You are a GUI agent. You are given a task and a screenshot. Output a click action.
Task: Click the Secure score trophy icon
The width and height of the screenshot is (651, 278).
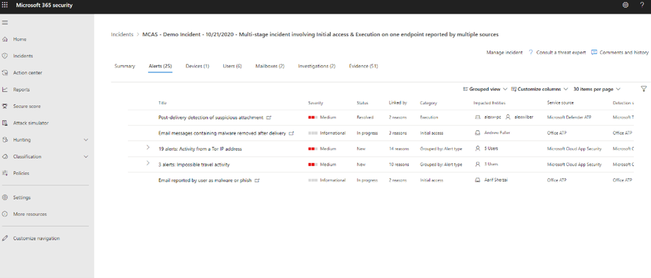click(x=5, y=106)
